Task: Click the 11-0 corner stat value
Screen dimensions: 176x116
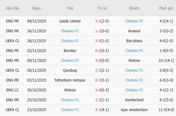Action: point(164,110)
